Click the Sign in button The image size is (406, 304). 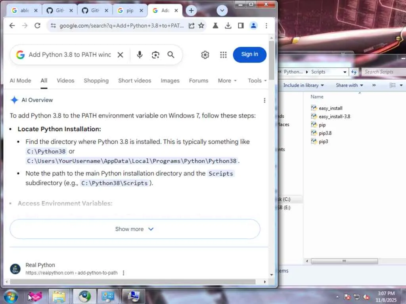pyautogui.click(x=250, y=55)
